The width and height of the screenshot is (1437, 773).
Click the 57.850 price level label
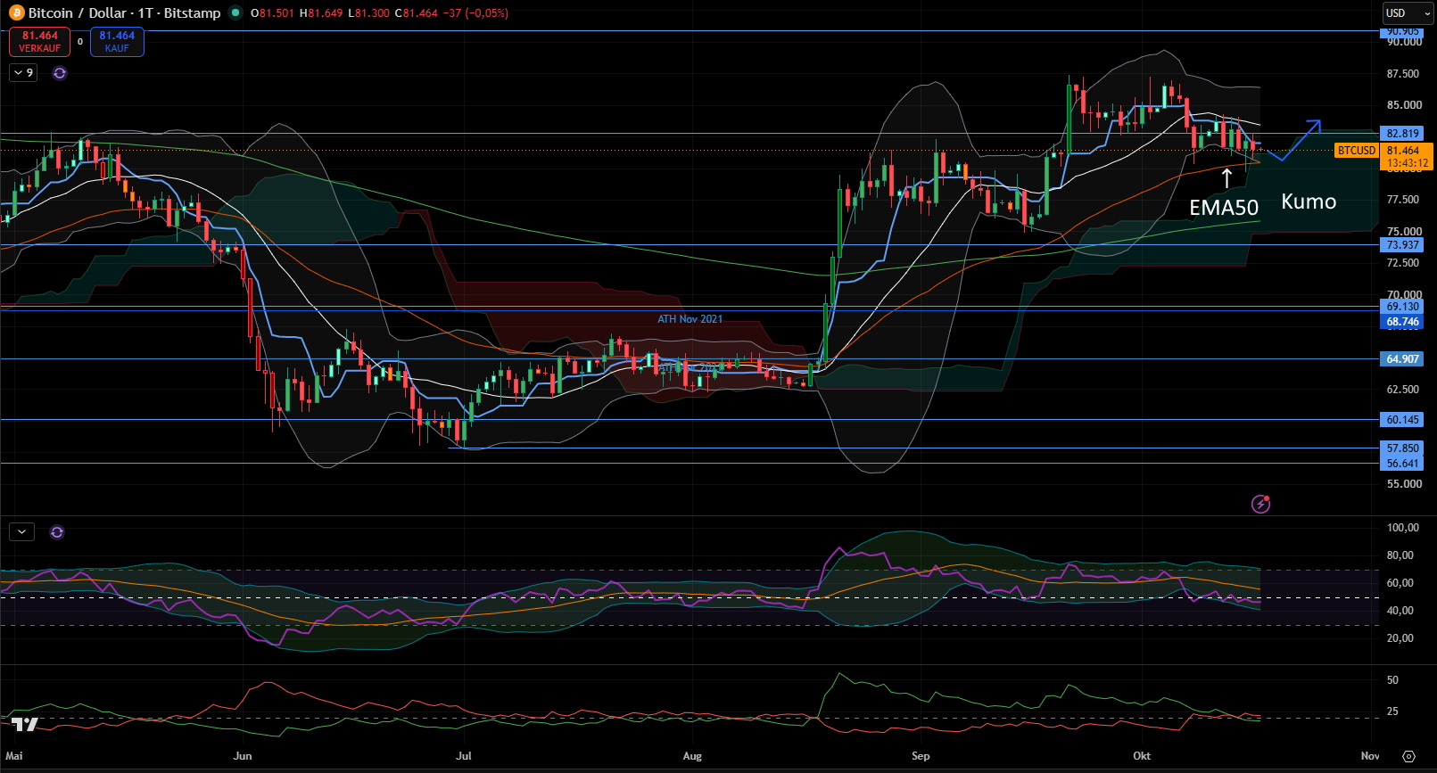tap(1403, 448)
